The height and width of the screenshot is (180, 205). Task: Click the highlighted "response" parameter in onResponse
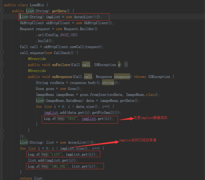click(122, 77)
